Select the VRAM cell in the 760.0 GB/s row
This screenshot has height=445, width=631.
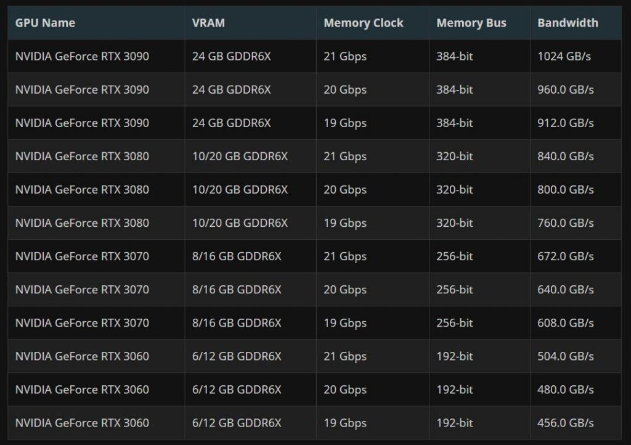click(x=240, y=222)
